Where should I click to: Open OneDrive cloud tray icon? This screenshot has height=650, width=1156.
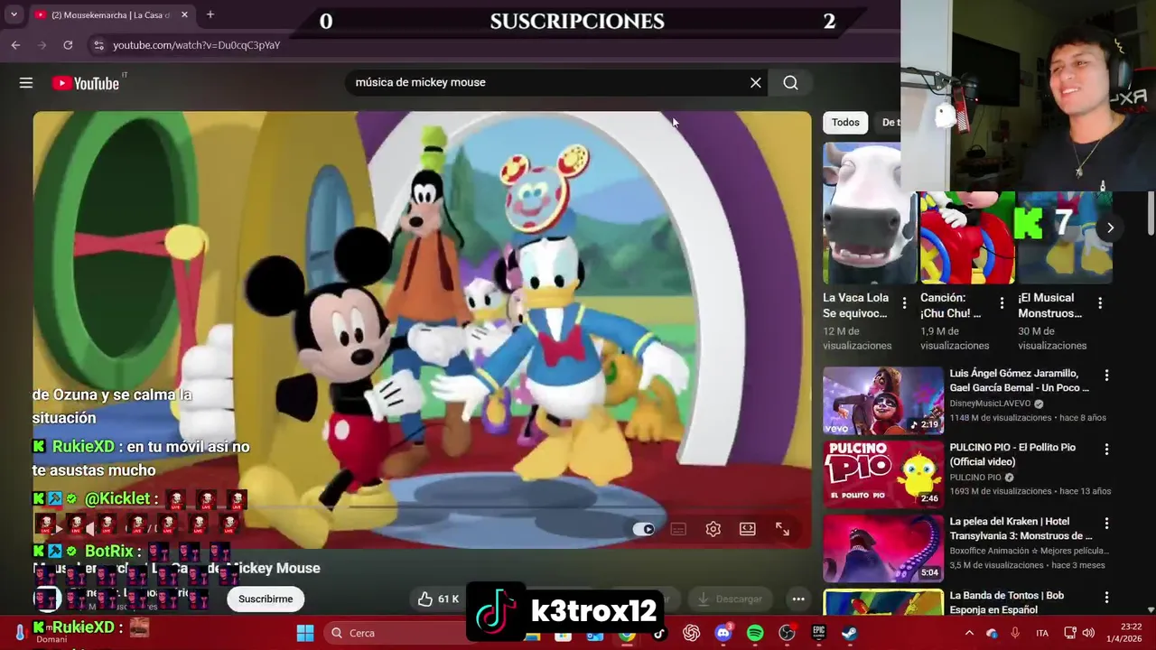992,633
